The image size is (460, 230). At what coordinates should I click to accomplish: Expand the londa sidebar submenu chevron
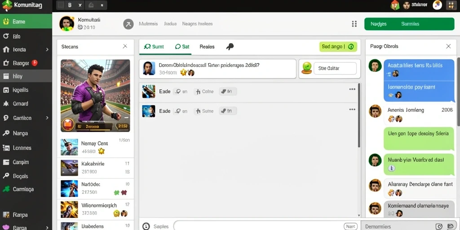(47, 49)
